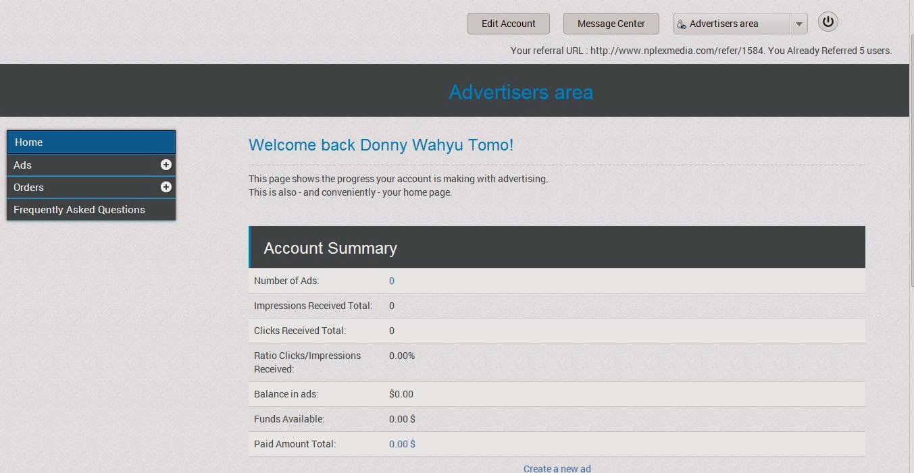Expand the Ads menu plus icon
Image resolution: width=914 pixels, height=473 pixels.
pos(166,165)
